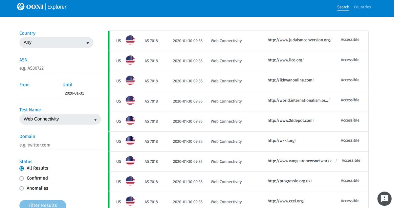394x208 pixels.
Task: Click the Country filter label
Action: pyautogui.click(x=27, y=33)
